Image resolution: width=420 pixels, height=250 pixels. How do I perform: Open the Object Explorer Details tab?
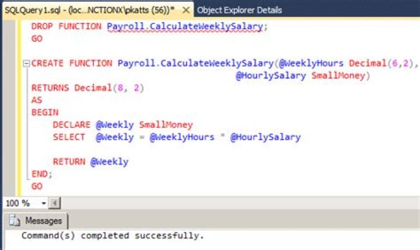tap(240, 10)
